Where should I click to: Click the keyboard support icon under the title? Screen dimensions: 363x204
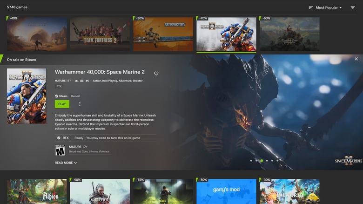click(82, 81)
